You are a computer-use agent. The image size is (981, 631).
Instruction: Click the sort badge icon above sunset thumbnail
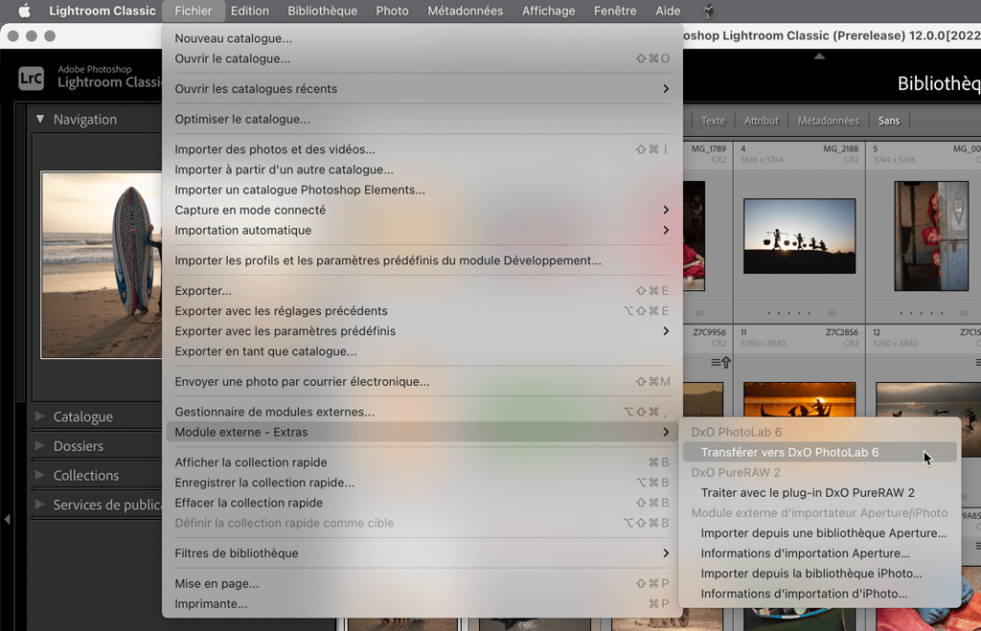tap(720, 362)
